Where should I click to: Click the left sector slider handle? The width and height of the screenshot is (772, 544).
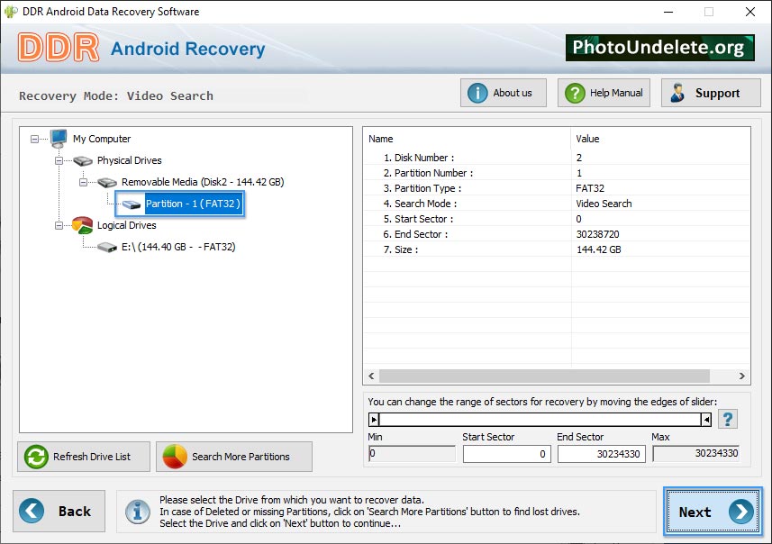tap(374, 420)
